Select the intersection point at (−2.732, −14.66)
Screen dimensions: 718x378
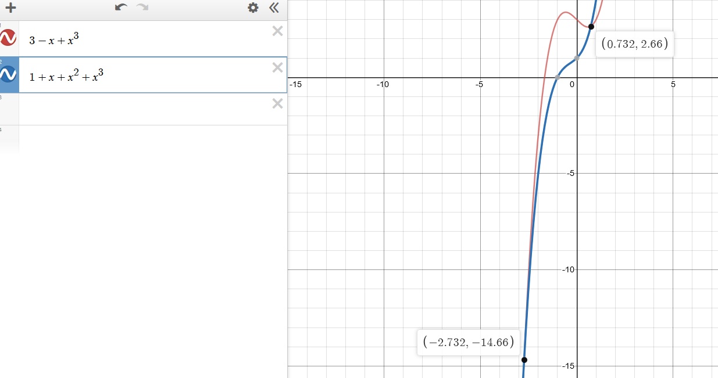[x=524, y=360]
